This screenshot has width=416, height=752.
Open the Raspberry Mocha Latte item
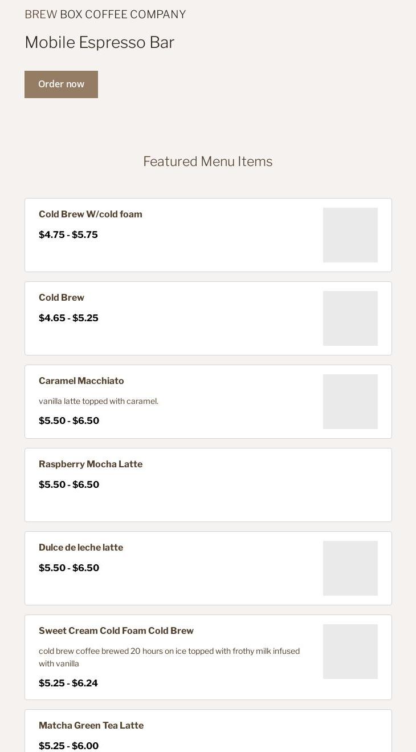coord(91,464)
